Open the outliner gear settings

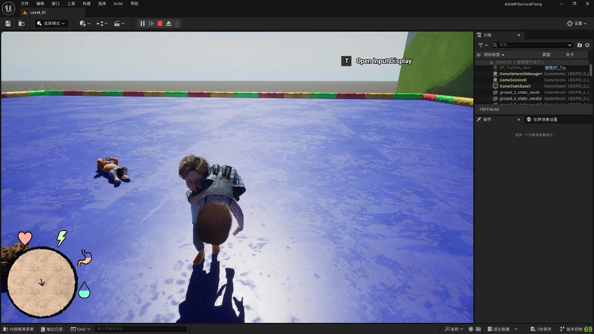pyautogui.click(x=587, y=45)
